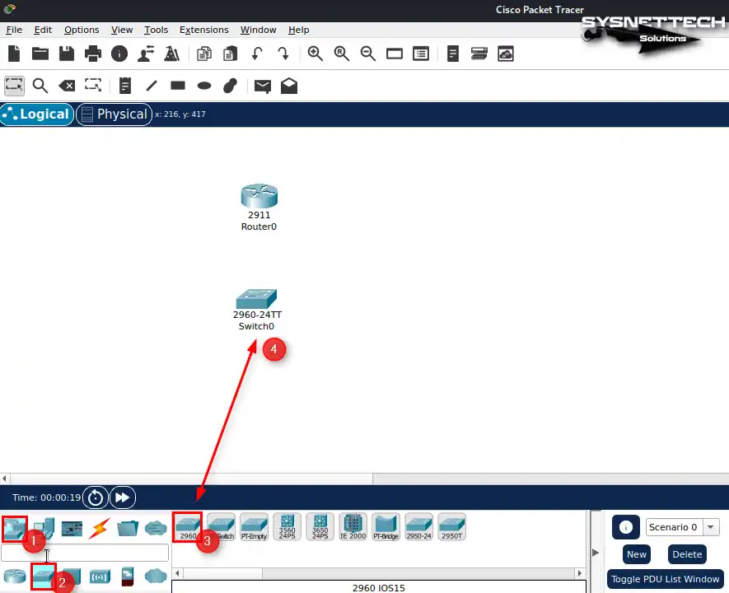Select the End Devices category

pos(44,529)
